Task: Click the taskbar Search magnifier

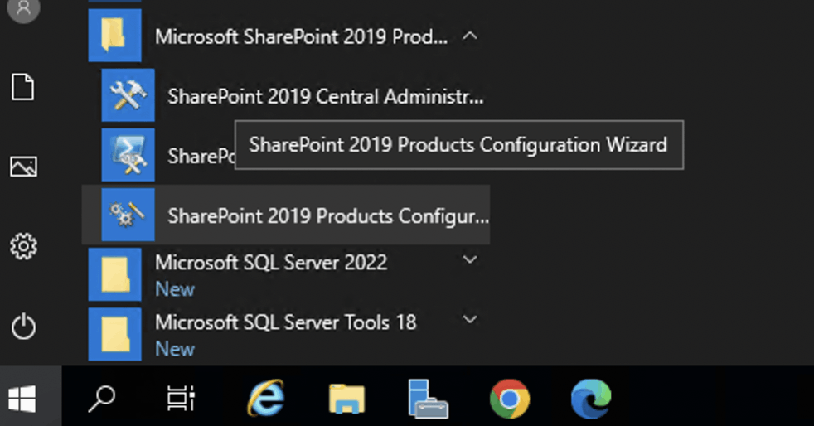Action: click(102, 400)
